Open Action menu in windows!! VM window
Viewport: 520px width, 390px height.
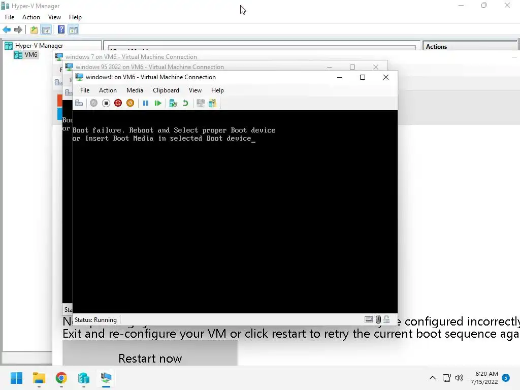coord(108,90)
